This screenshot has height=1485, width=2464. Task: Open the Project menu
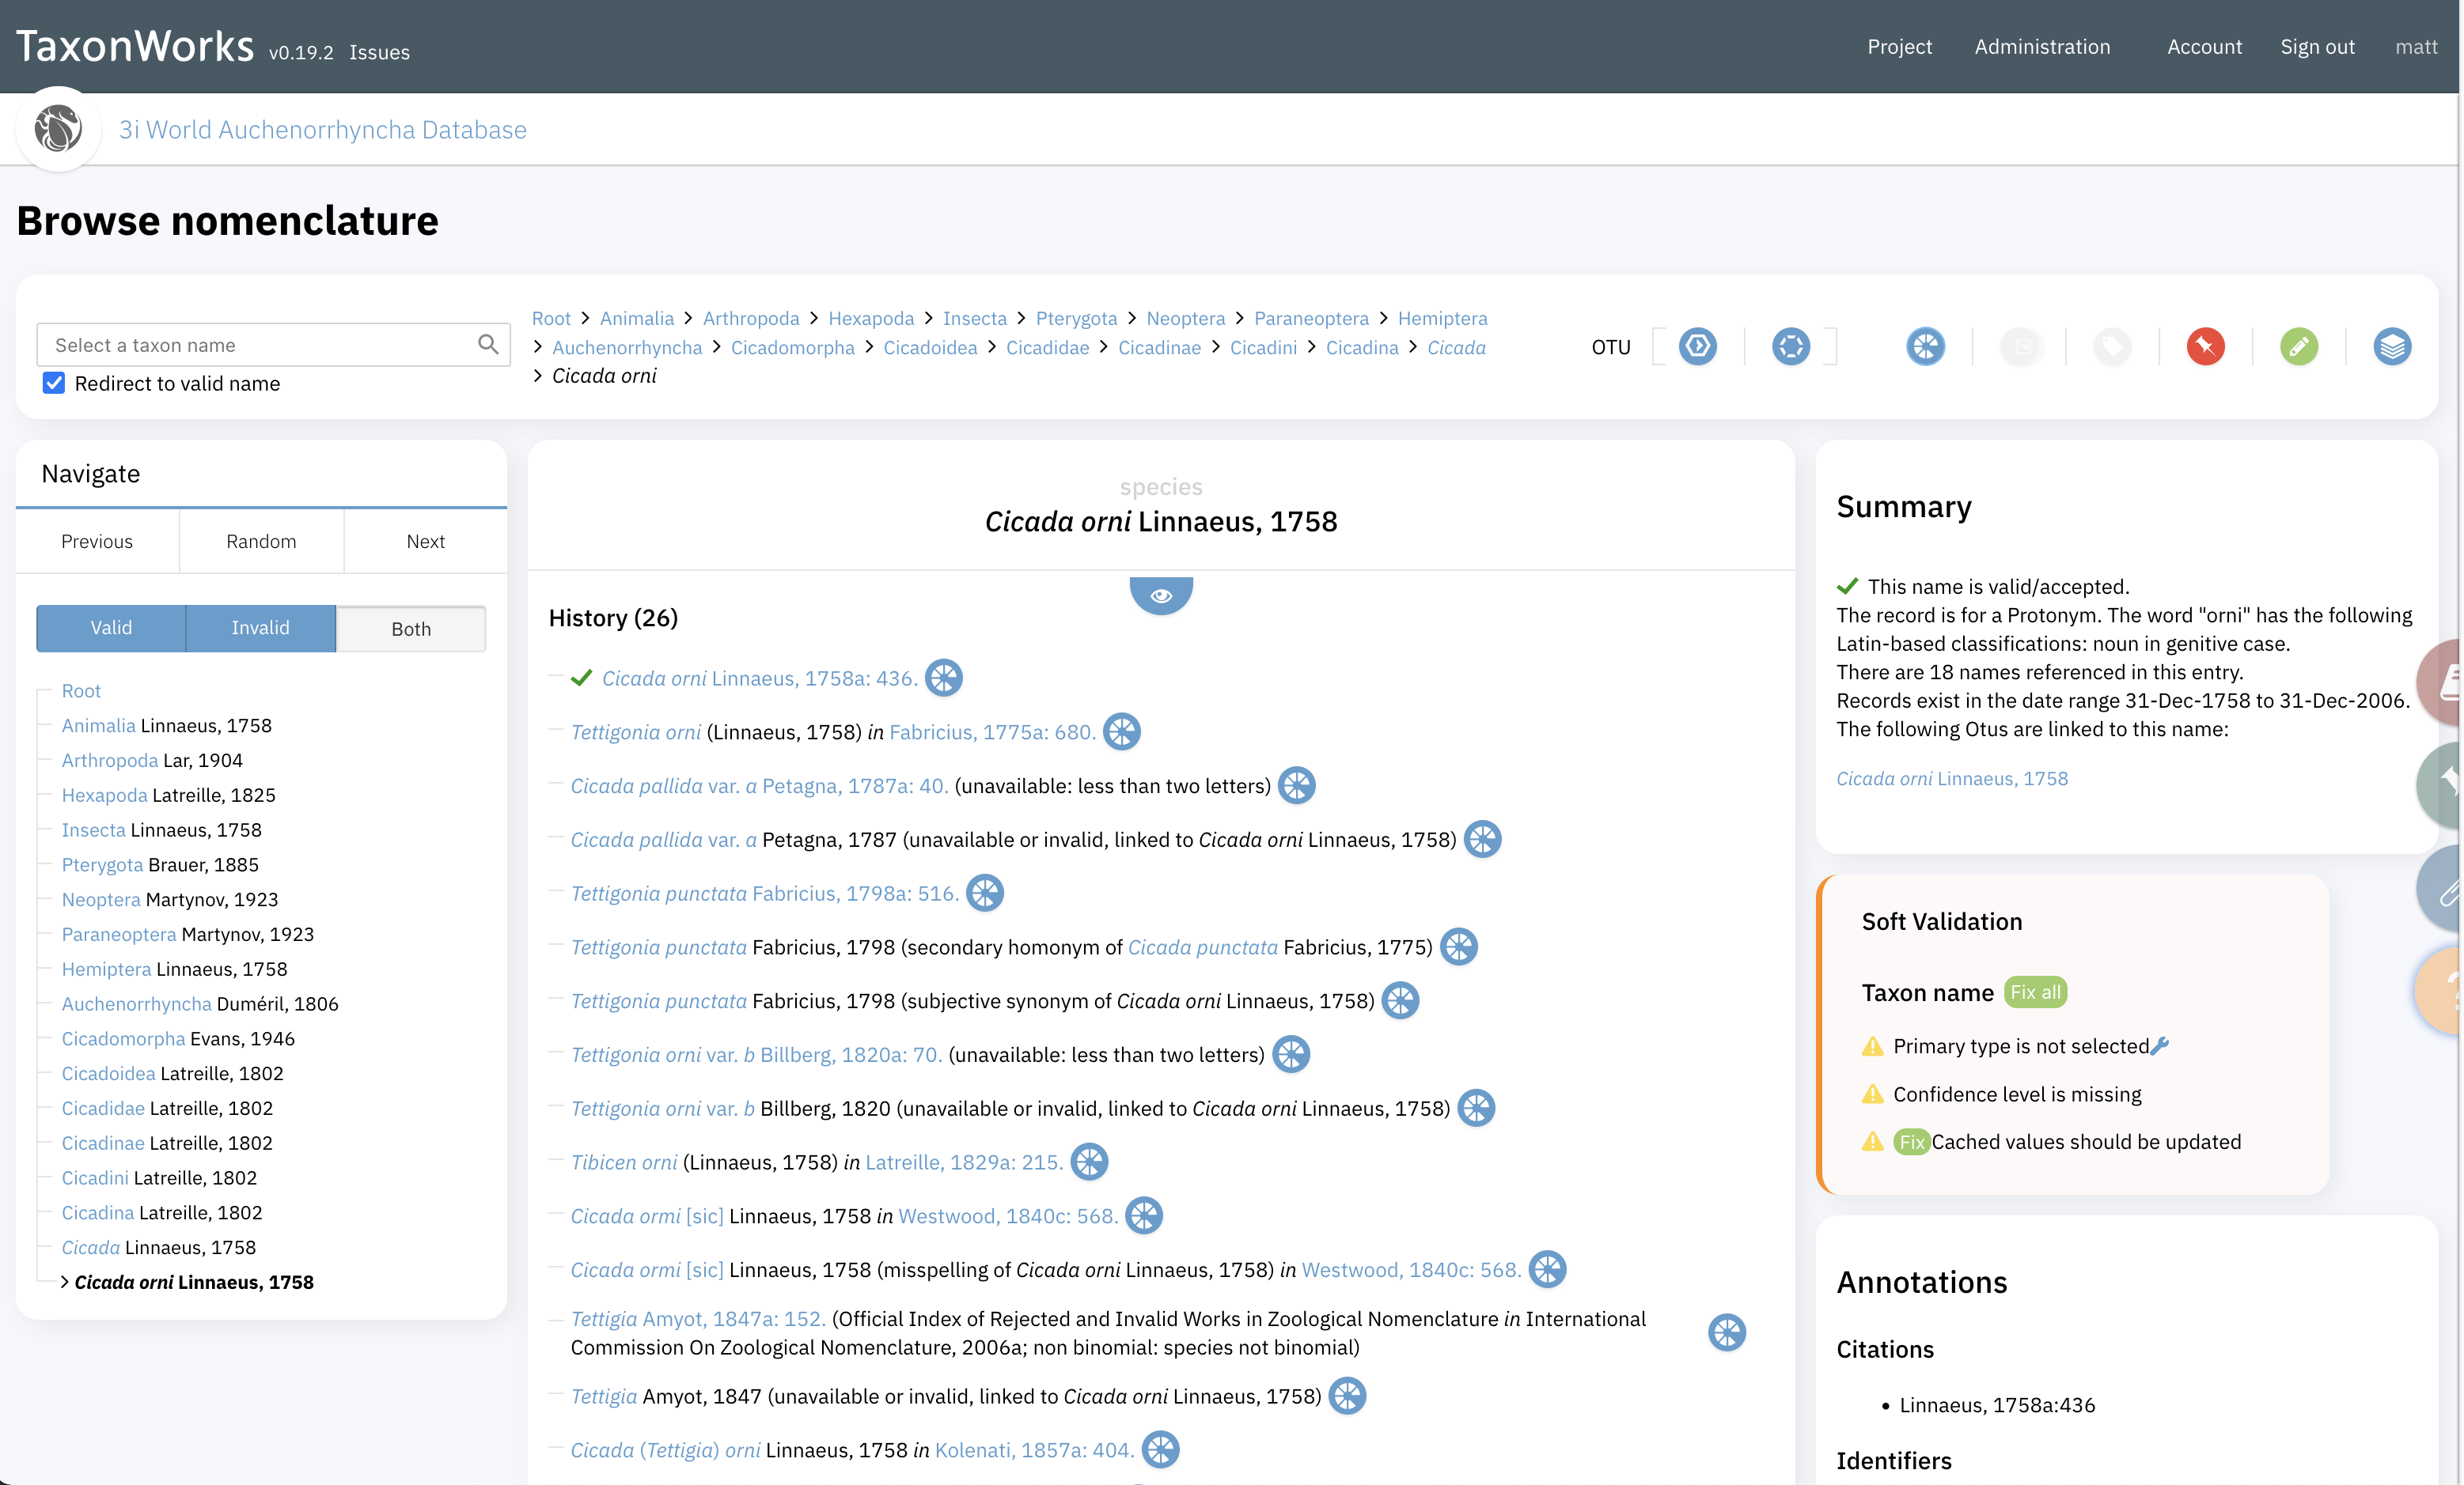click(x=1899, y=47)
